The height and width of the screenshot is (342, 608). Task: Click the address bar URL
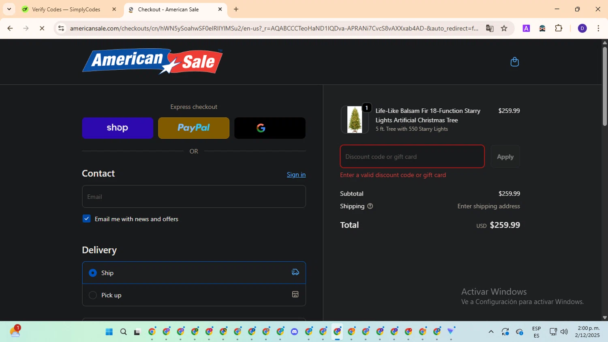(274, 28)
